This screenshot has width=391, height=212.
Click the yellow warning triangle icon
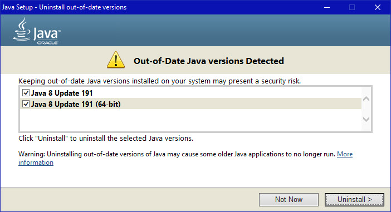pyautogui.click(x=116, y=60)
